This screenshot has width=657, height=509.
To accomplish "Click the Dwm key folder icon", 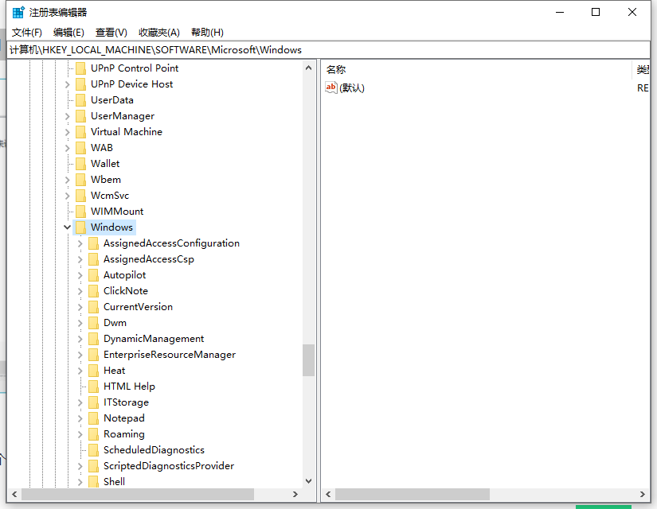I will pyautogui.click(x=95, y=322).
